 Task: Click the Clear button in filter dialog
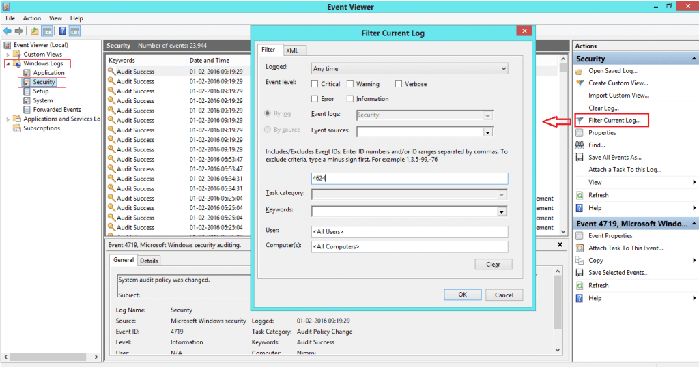[x=493, y=265]
